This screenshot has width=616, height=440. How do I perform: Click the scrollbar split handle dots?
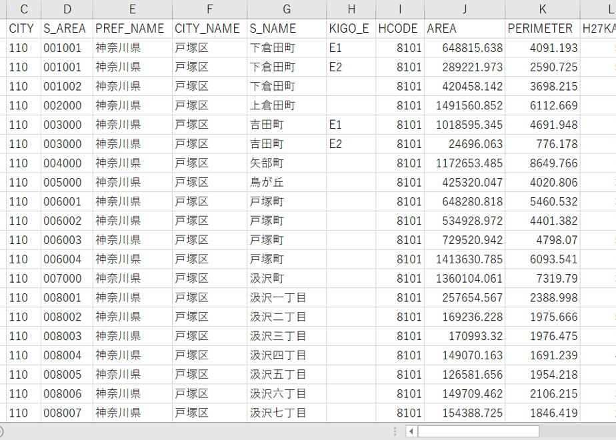coord(395,431)
